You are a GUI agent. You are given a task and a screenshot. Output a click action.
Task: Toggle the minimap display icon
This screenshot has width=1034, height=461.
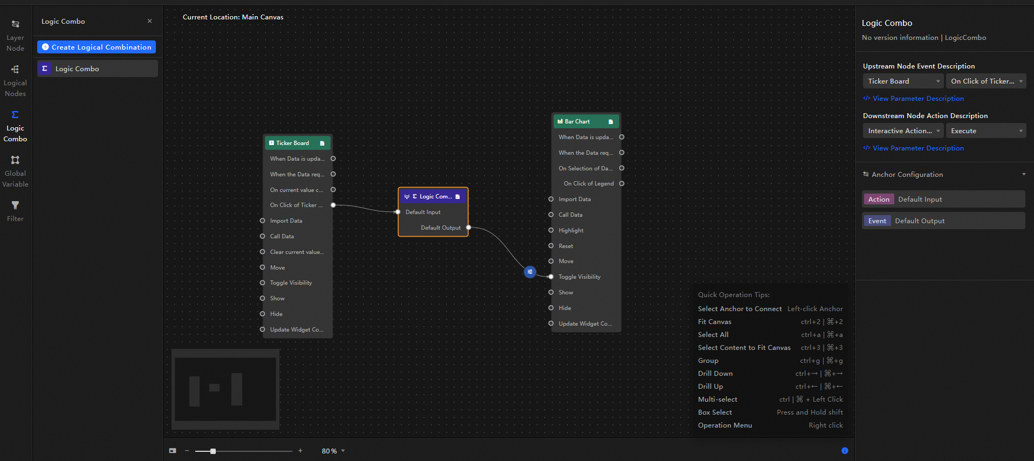tap(173, 451)
